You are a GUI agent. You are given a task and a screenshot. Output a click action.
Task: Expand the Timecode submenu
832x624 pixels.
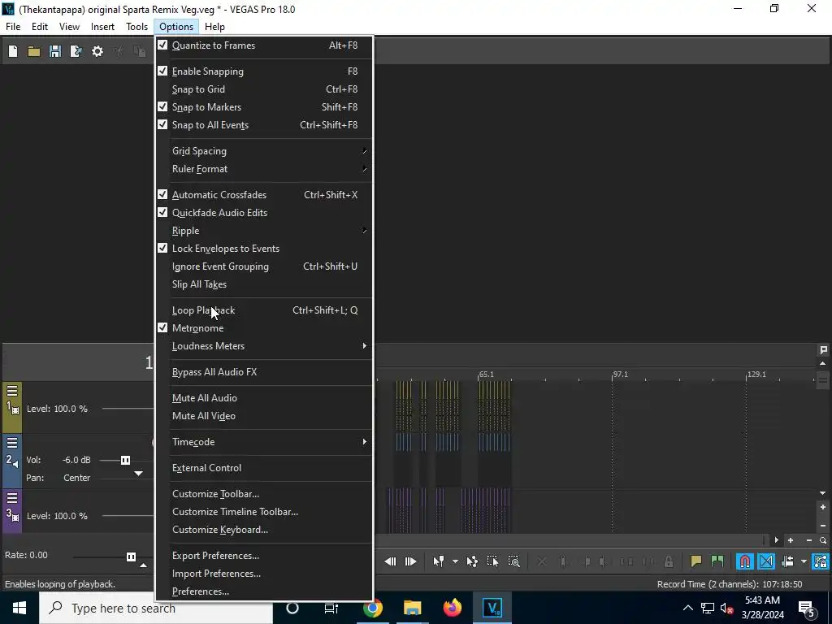[x=265, y=442]
